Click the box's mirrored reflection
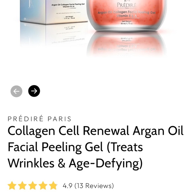 tap(54, 35)
